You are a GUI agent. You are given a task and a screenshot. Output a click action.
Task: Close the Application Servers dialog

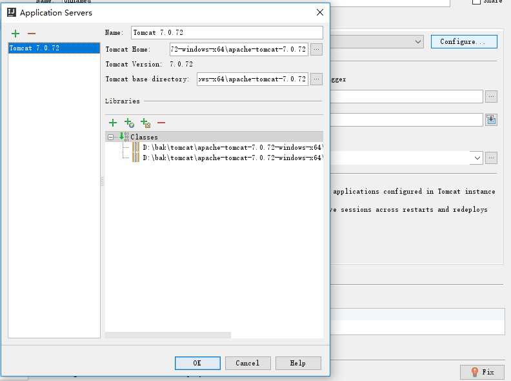(x=320, y=12)
